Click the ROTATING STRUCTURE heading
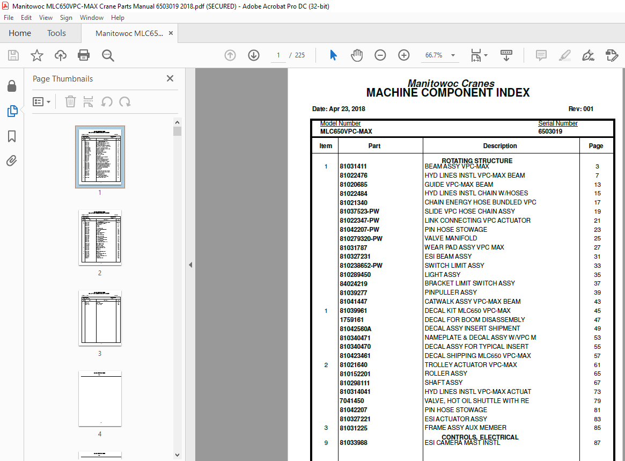Screen dimensions: 625x461 477,160
